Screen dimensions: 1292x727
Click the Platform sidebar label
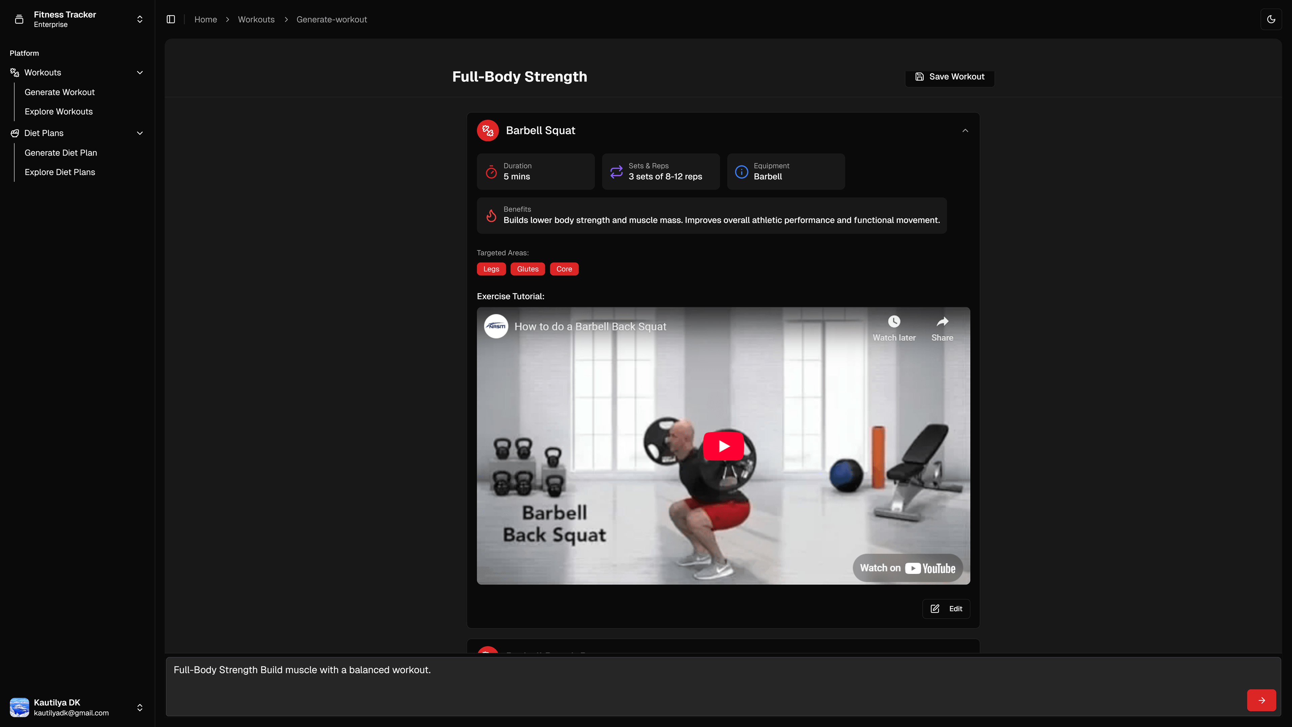click(x=24, y=53)
